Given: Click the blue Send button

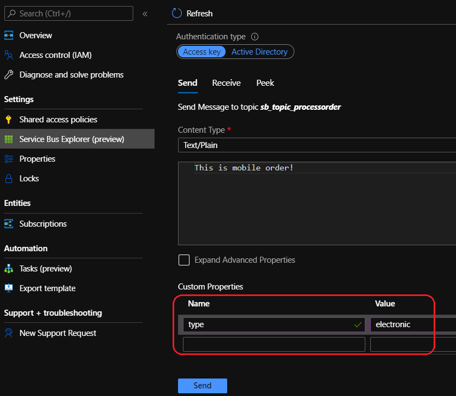Looking at the screenshot, I should (x=202, y=386).
